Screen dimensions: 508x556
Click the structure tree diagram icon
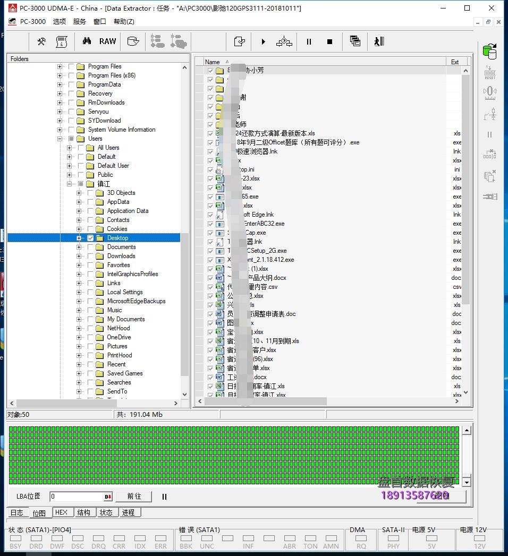284,41
